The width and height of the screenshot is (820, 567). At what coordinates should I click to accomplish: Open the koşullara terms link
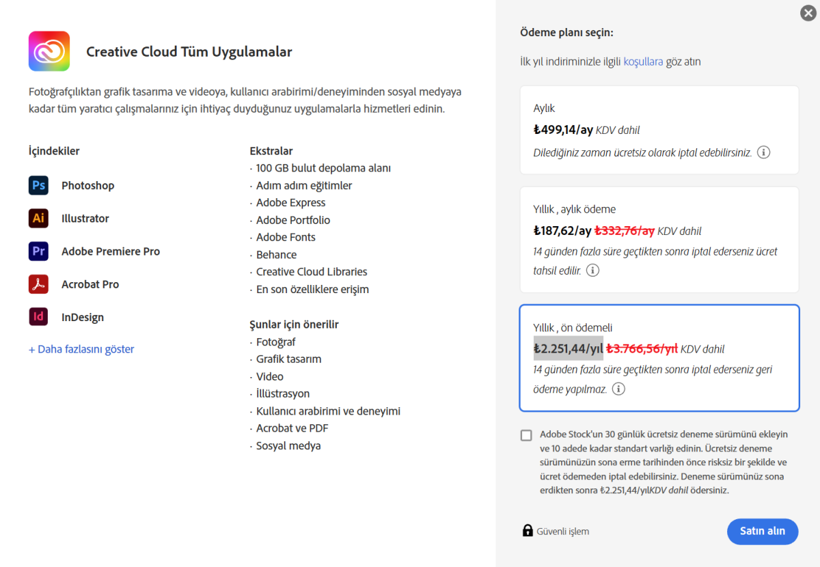643,61
